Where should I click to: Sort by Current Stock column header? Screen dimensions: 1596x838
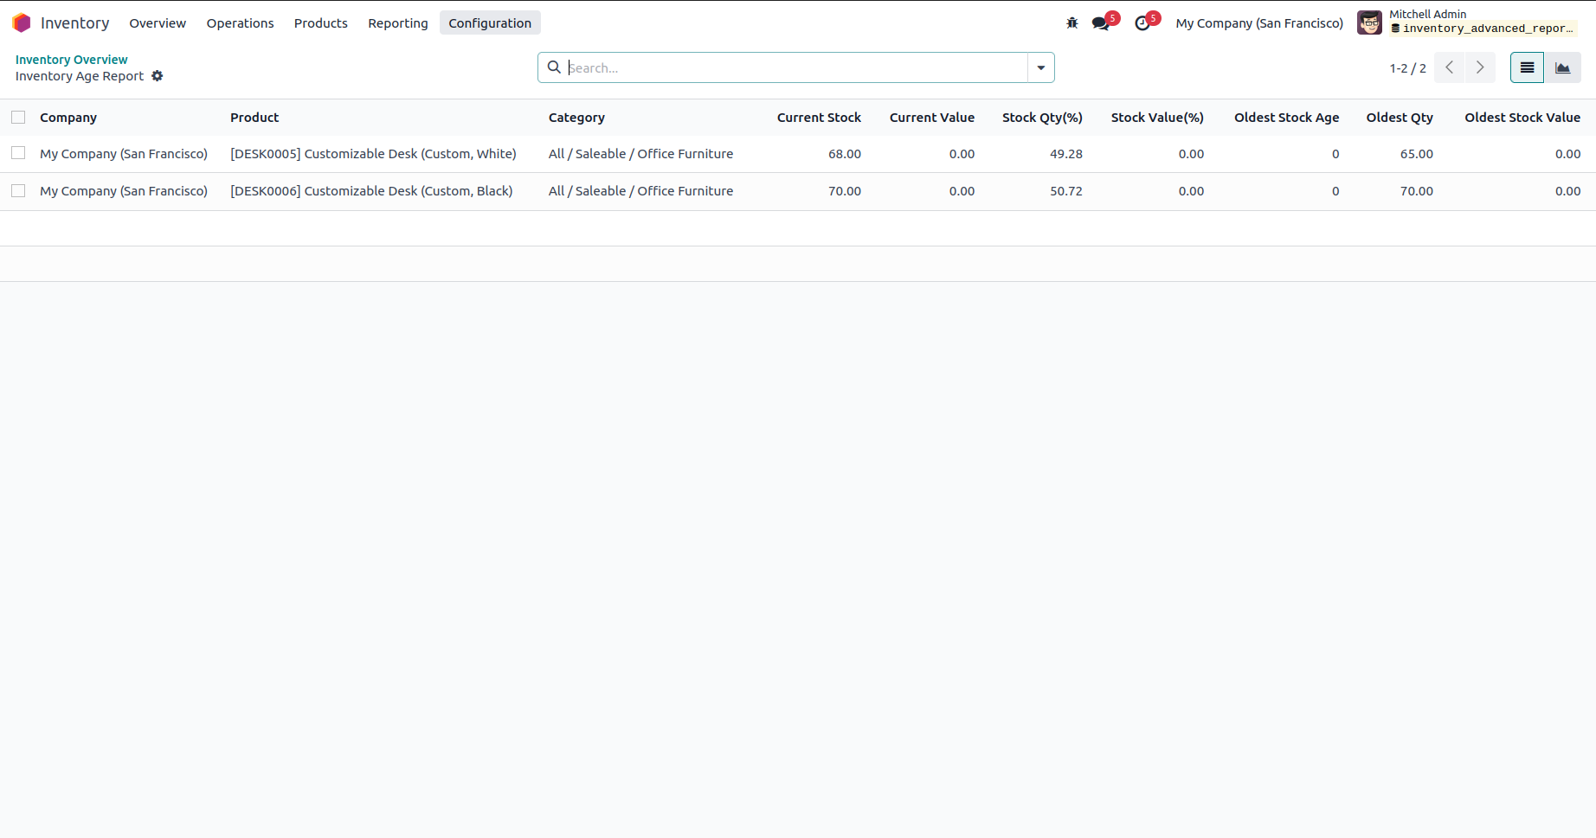pyautogui.click(x=818, y=118)
